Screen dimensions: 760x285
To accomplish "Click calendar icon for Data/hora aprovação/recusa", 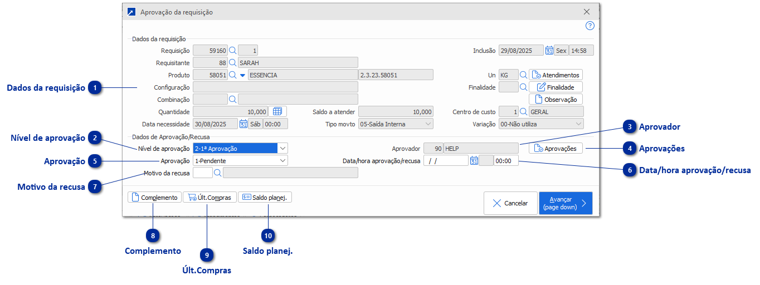I will click(474, 161).
